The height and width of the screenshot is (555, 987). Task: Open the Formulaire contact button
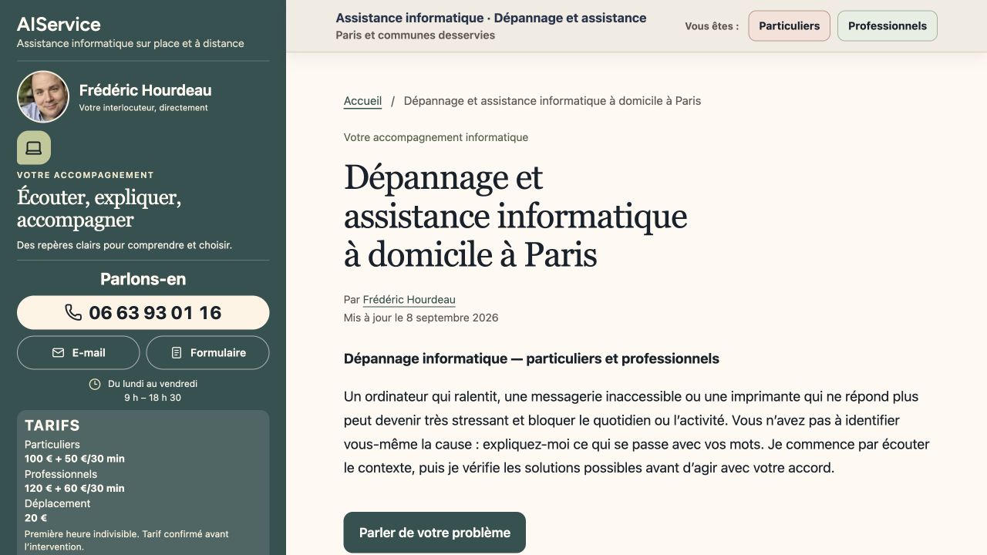208,352
